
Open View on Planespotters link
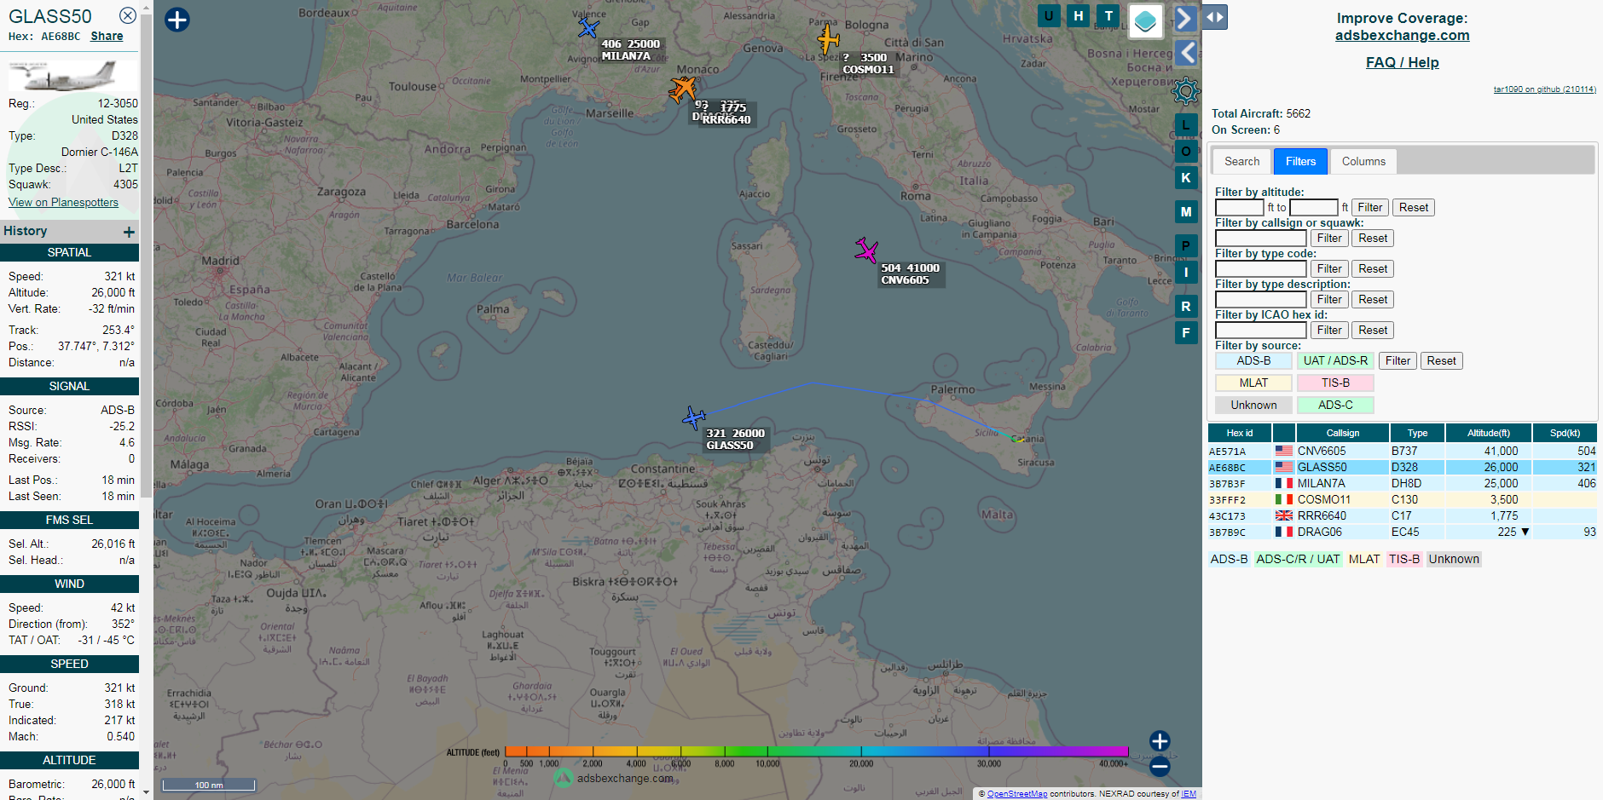63,202
